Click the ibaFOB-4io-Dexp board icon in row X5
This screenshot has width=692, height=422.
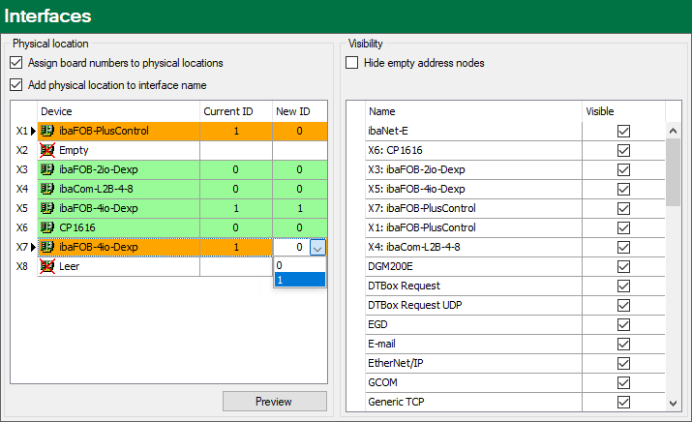tap(46, 208)
